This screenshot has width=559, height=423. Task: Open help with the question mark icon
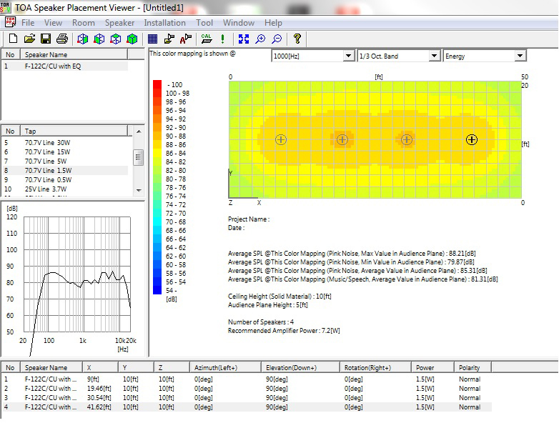click(x=297, y=39)
